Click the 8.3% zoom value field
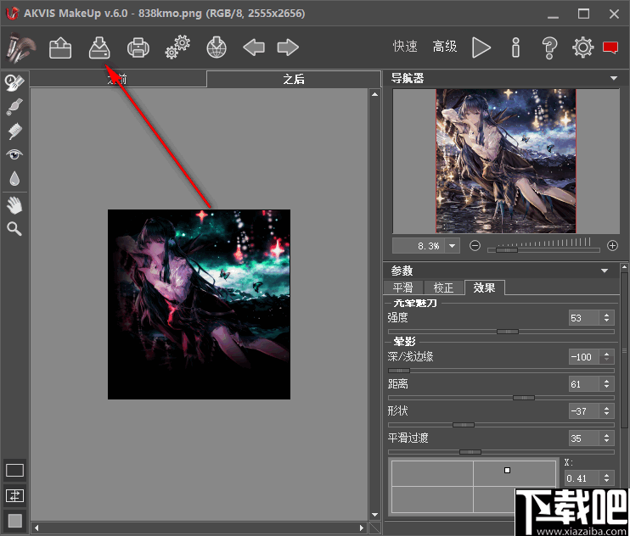Image resolution: width=630 pixels, height=536 pixels. coord(419,246)
